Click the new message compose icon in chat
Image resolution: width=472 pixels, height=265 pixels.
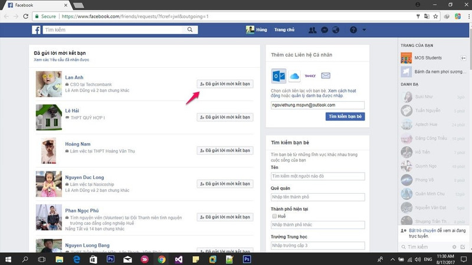click(x=463, y=247)
